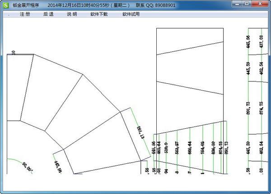Click the 583.27 dimension label
The height and width of the screenshot is (194, 271).
(x=176, y=147)
